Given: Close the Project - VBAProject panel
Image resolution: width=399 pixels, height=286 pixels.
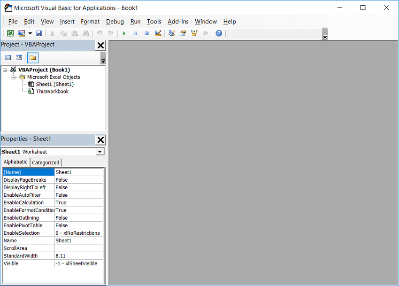Looking at the screenshot, I should point(100,46).
